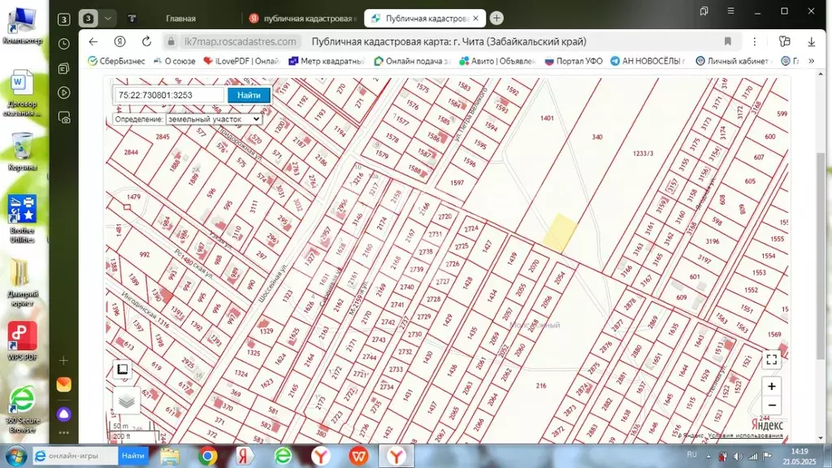Viewport: 832px width, 468px height.
Task: Open the 360 Secure Browser desktop shortcut
Action: (x=22, y=409)
